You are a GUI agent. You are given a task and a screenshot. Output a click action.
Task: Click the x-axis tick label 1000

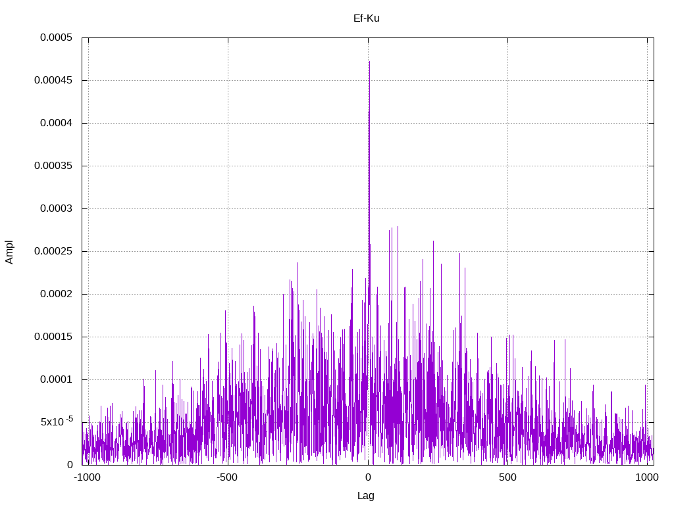click(647, 477)
